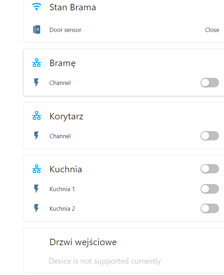The image size is (224, 275).
Task: Click the Close state of Door sensor
Action: click(212, 30)
